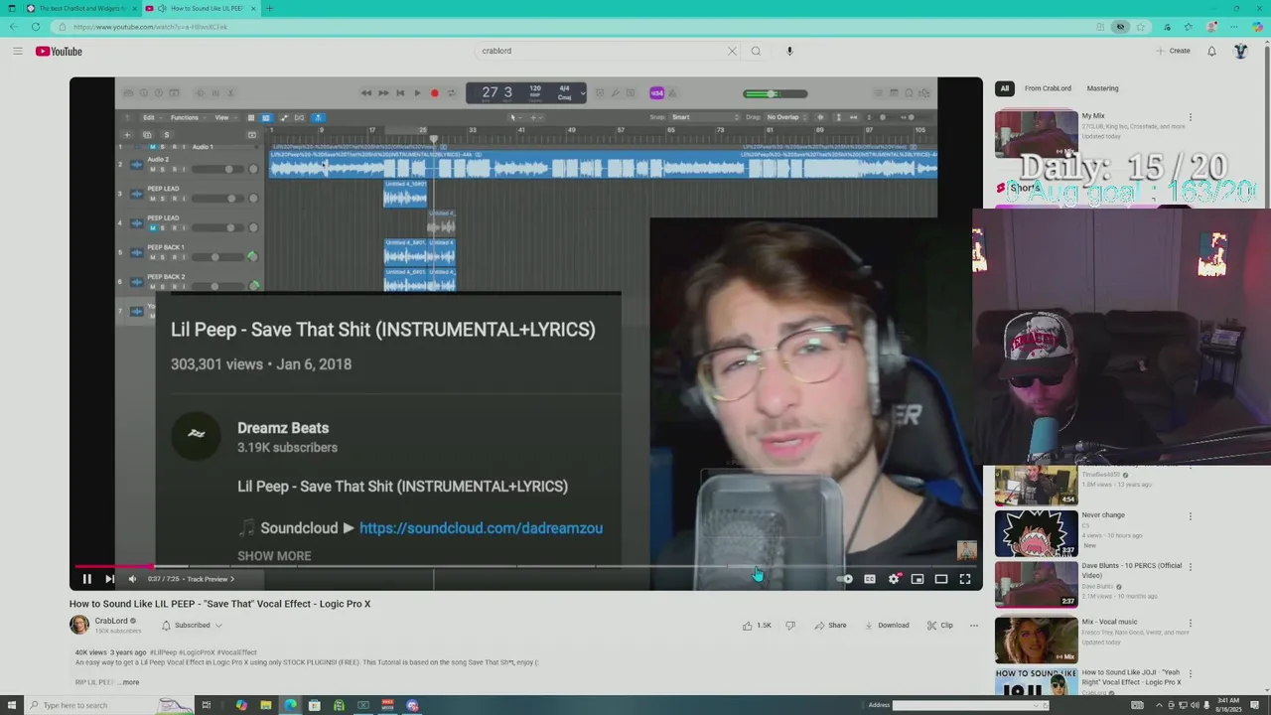1271x715 pixels.
Task: Select From CrabLord filter chip
Action: pyautogui.click(x=1048, y=88)
